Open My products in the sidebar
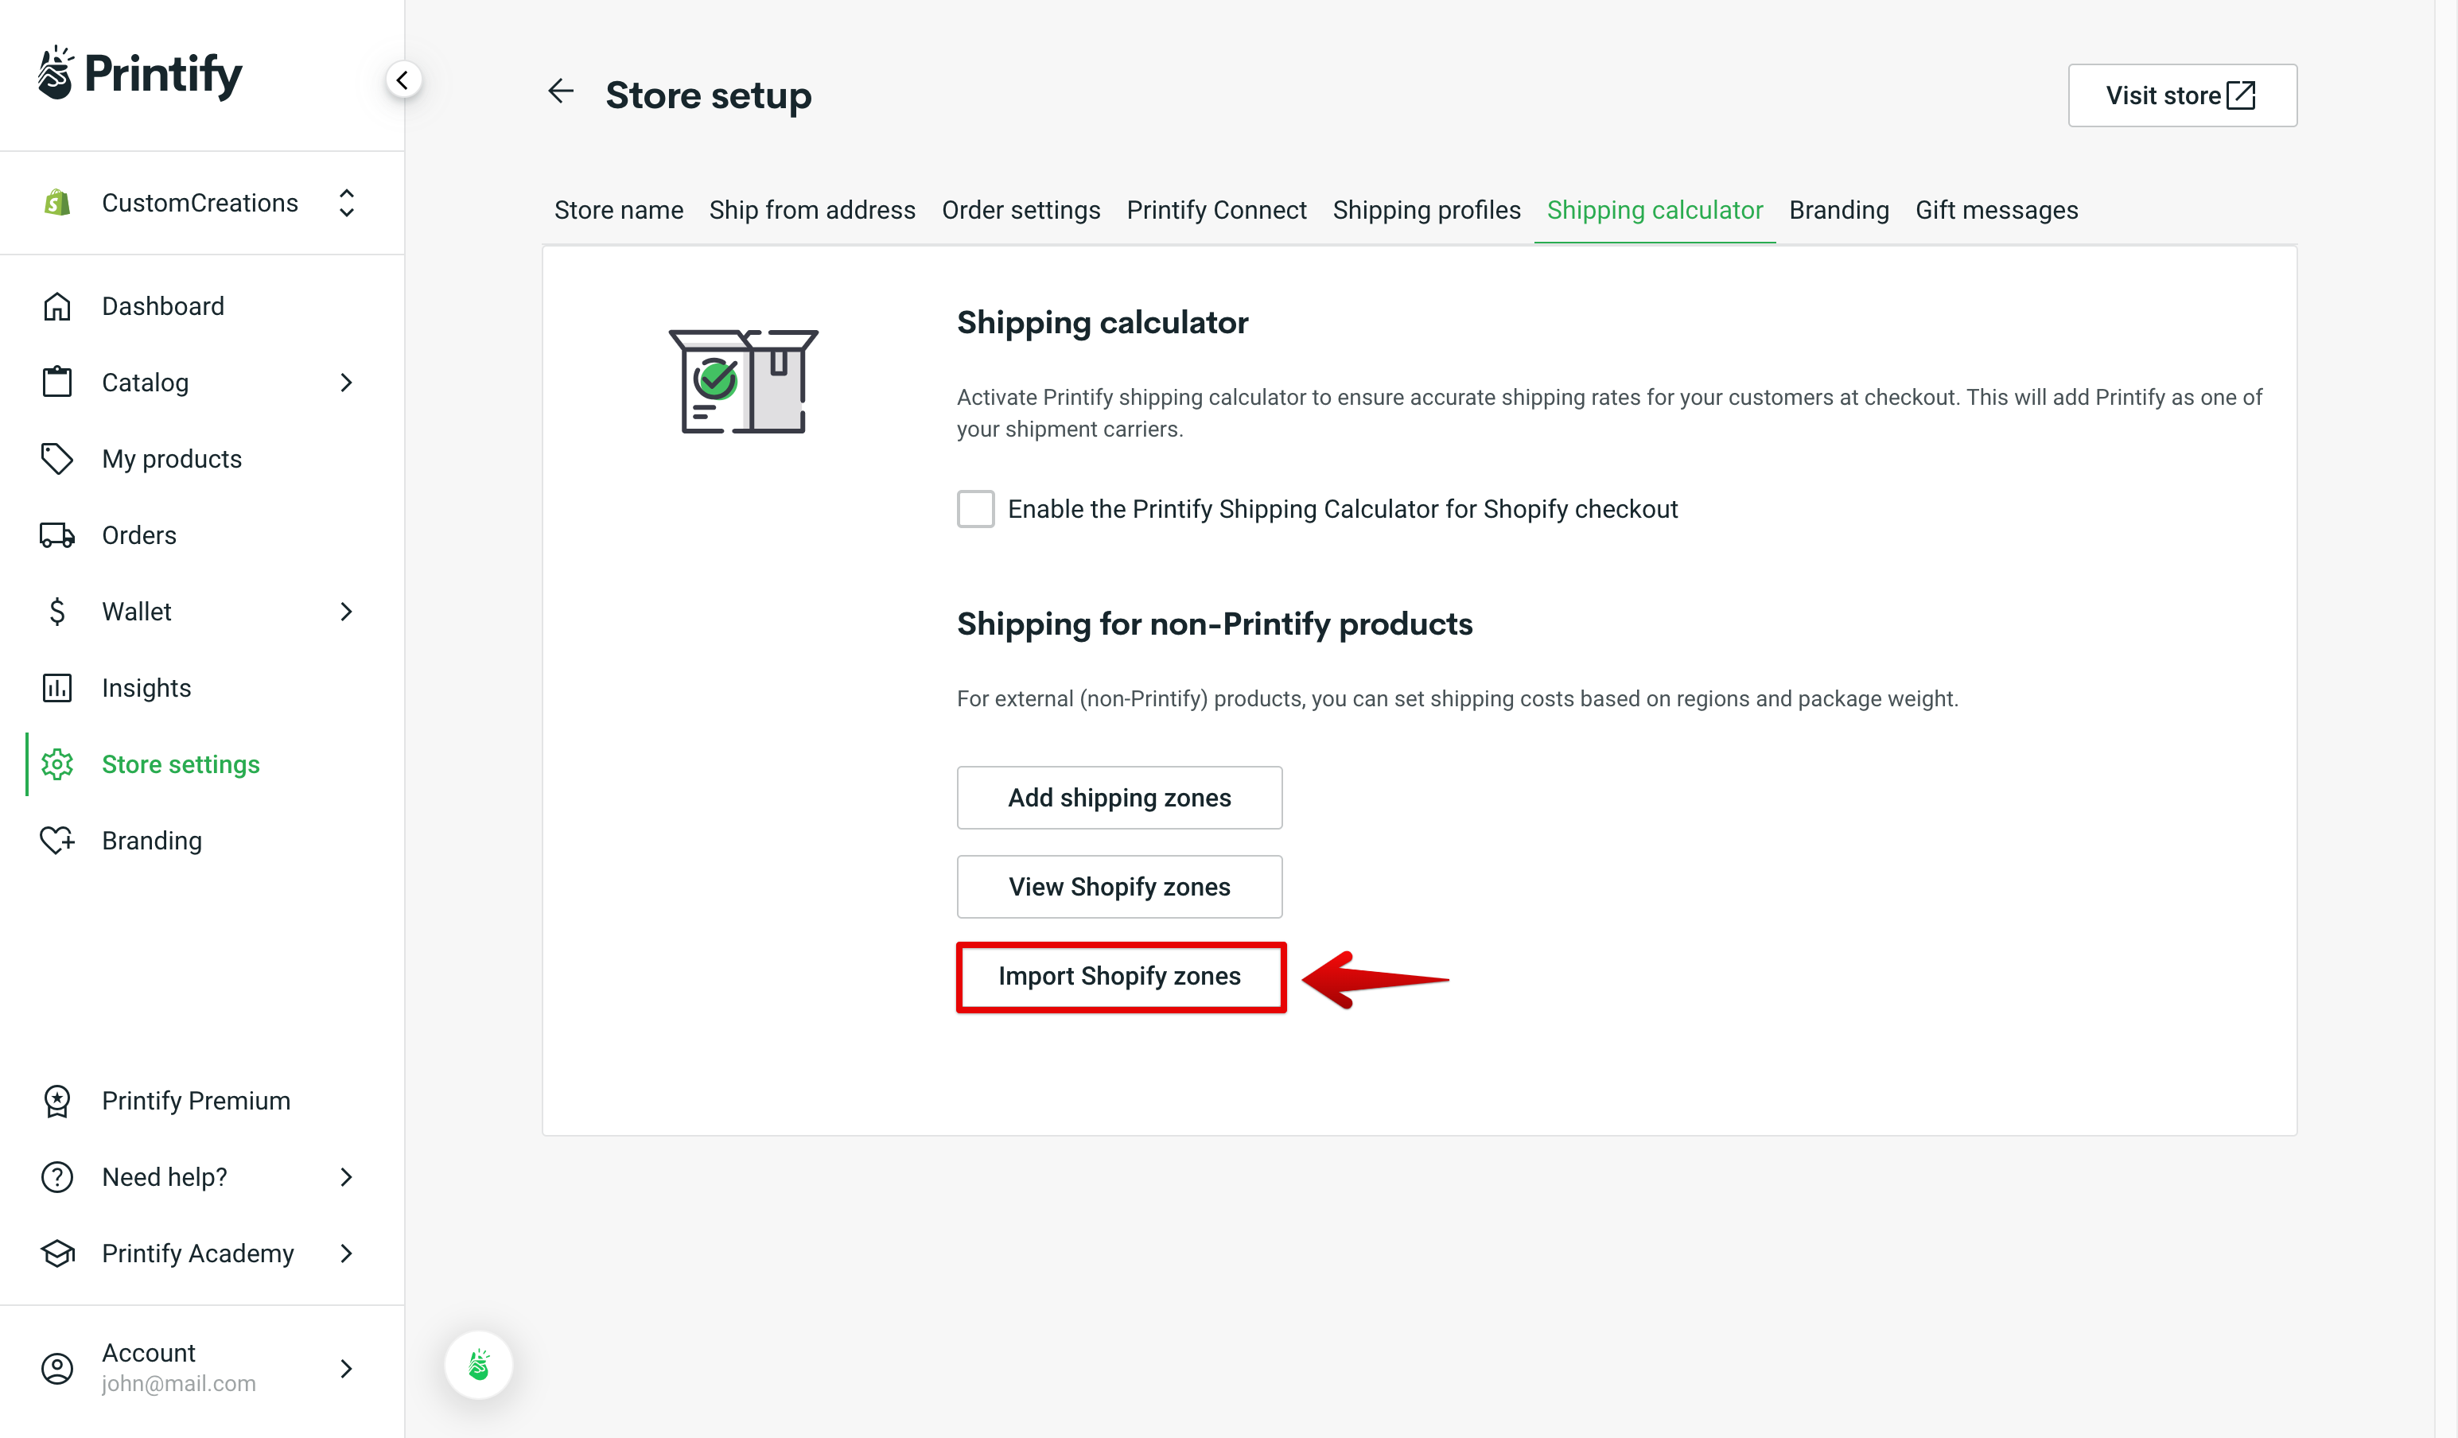 click(172, 458)
